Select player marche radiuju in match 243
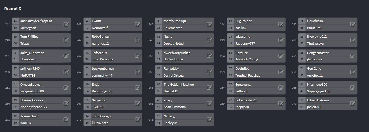This screenshot has height=132, width=369. coord(175,21)
